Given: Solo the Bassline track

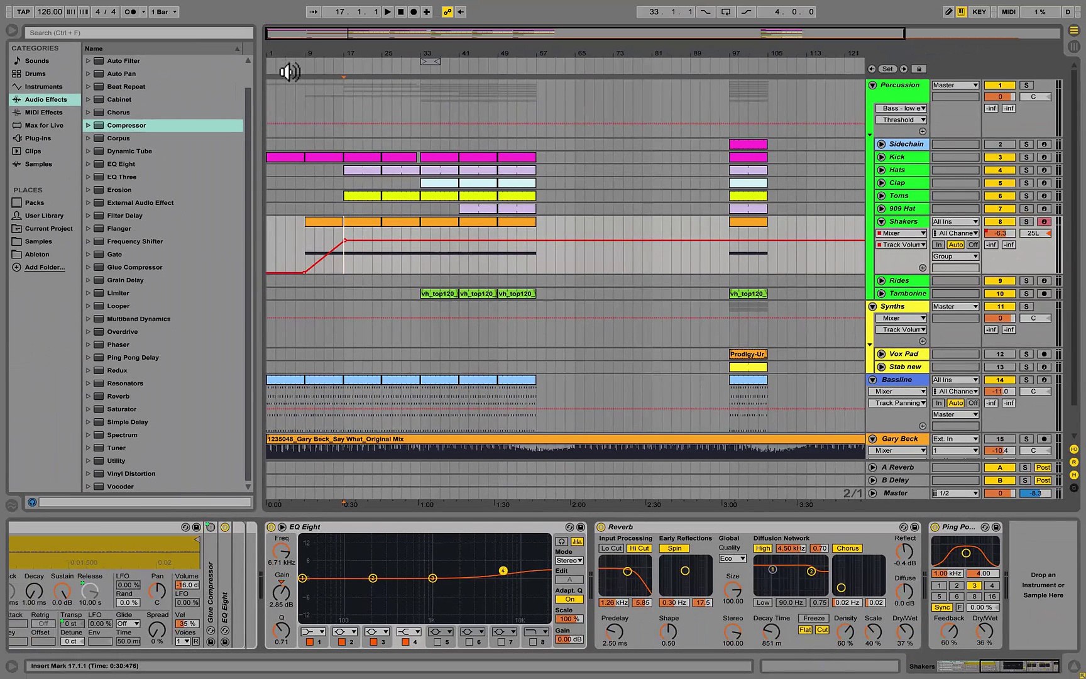Looking at the screenshot, I should pyautogui.click(x=1026, y=380).
